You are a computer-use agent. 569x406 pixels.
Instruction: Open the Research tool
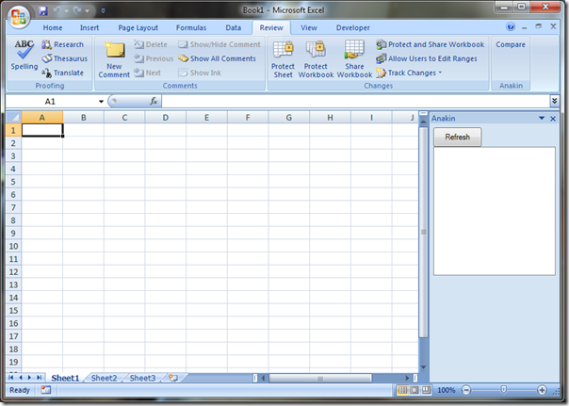click(x=62, y=44)
